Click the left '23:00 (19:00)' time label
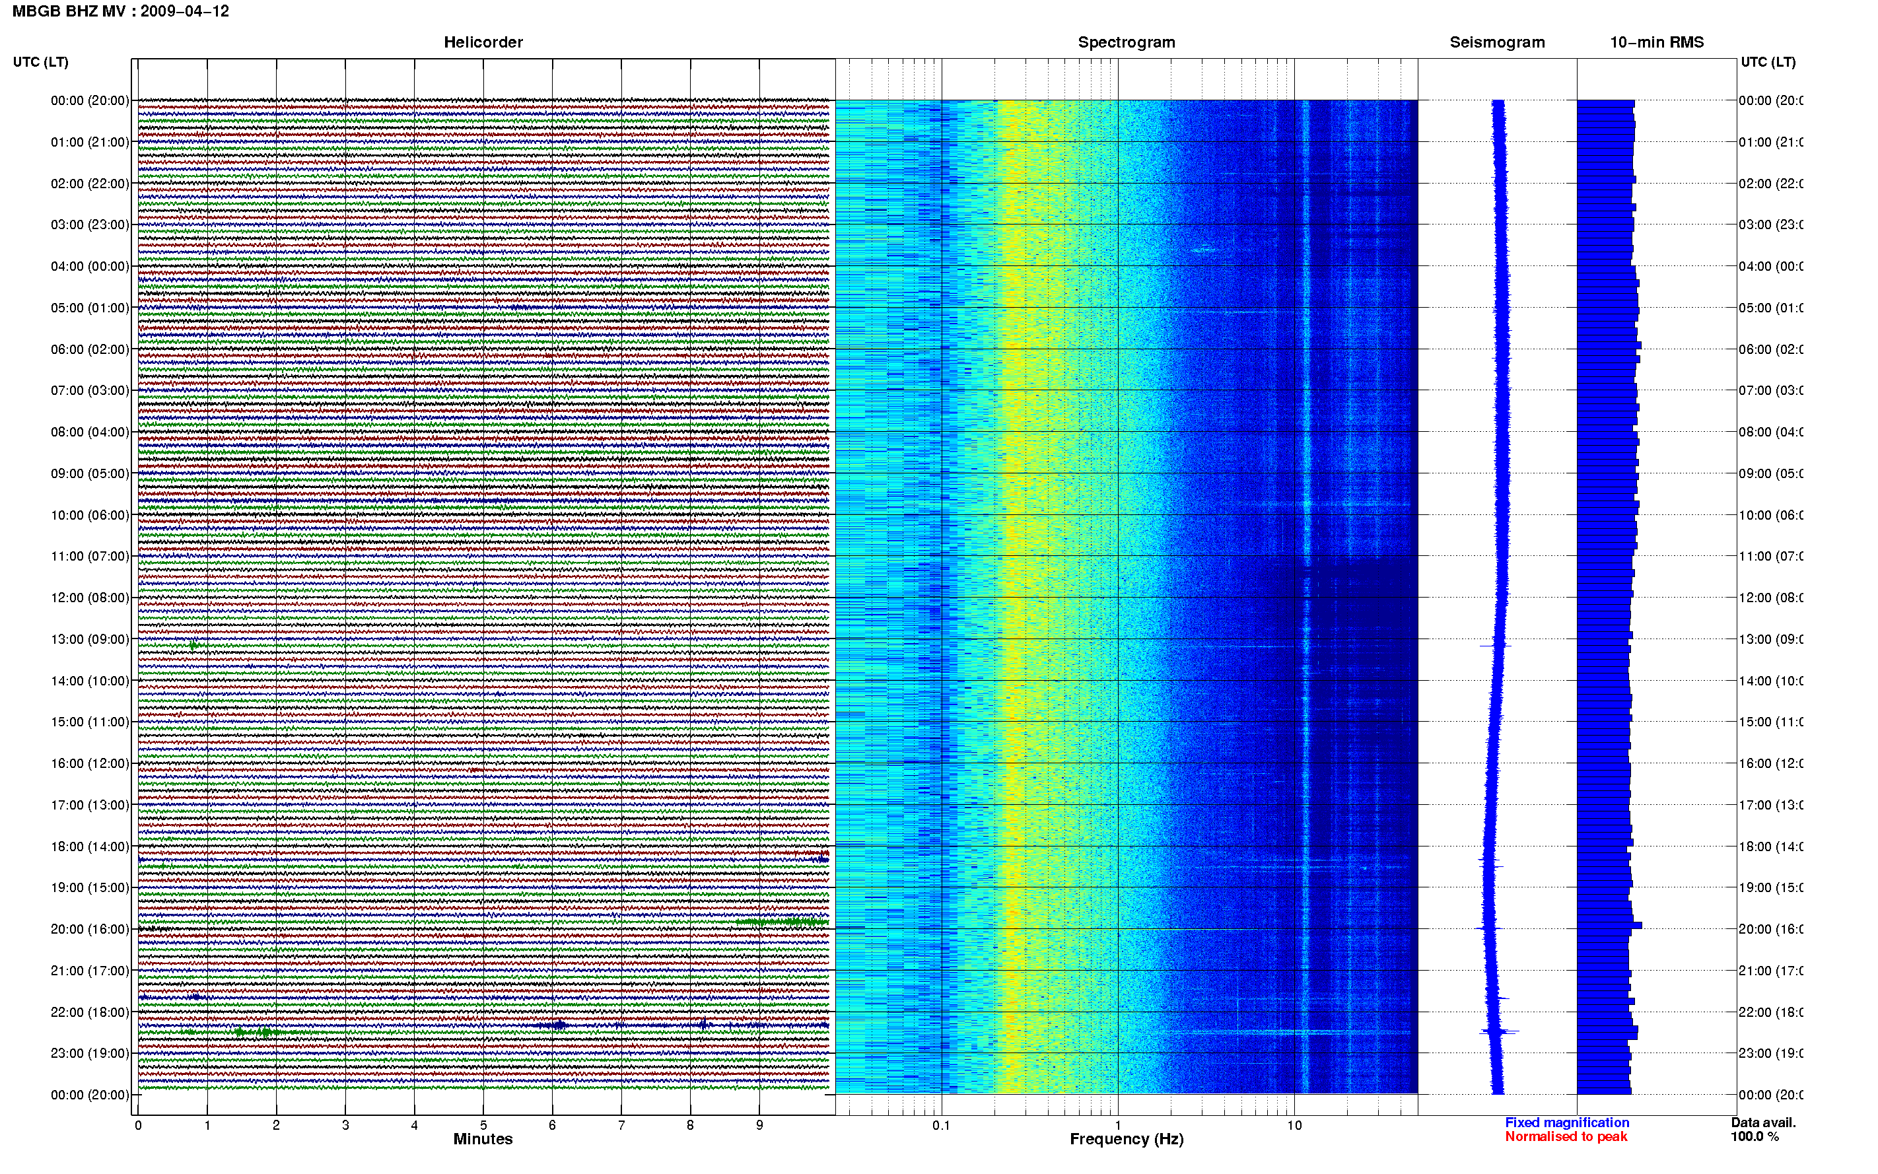This screenshot has width=1878, height=1174. click(90, 1053)
